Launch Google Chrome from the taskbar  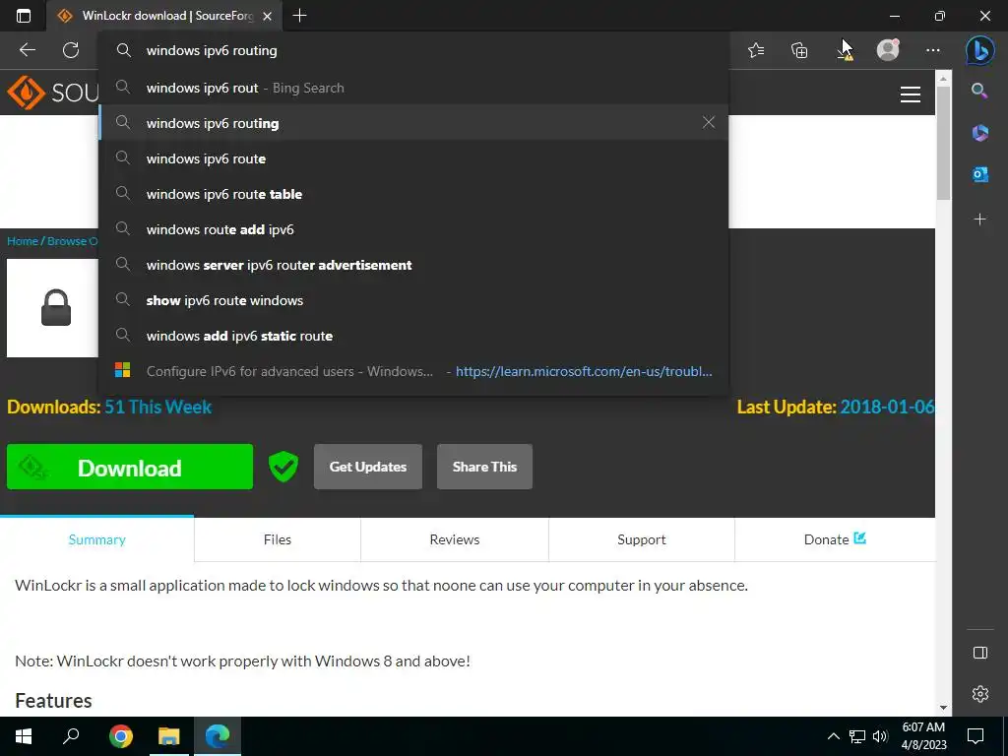[120, 736]
